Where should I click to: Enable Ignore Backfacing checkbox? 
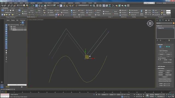(159, 51)
